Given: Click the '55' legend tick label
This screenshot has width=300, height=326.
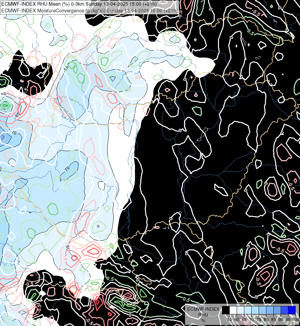Looking at the screenshot, I should 229,320.
